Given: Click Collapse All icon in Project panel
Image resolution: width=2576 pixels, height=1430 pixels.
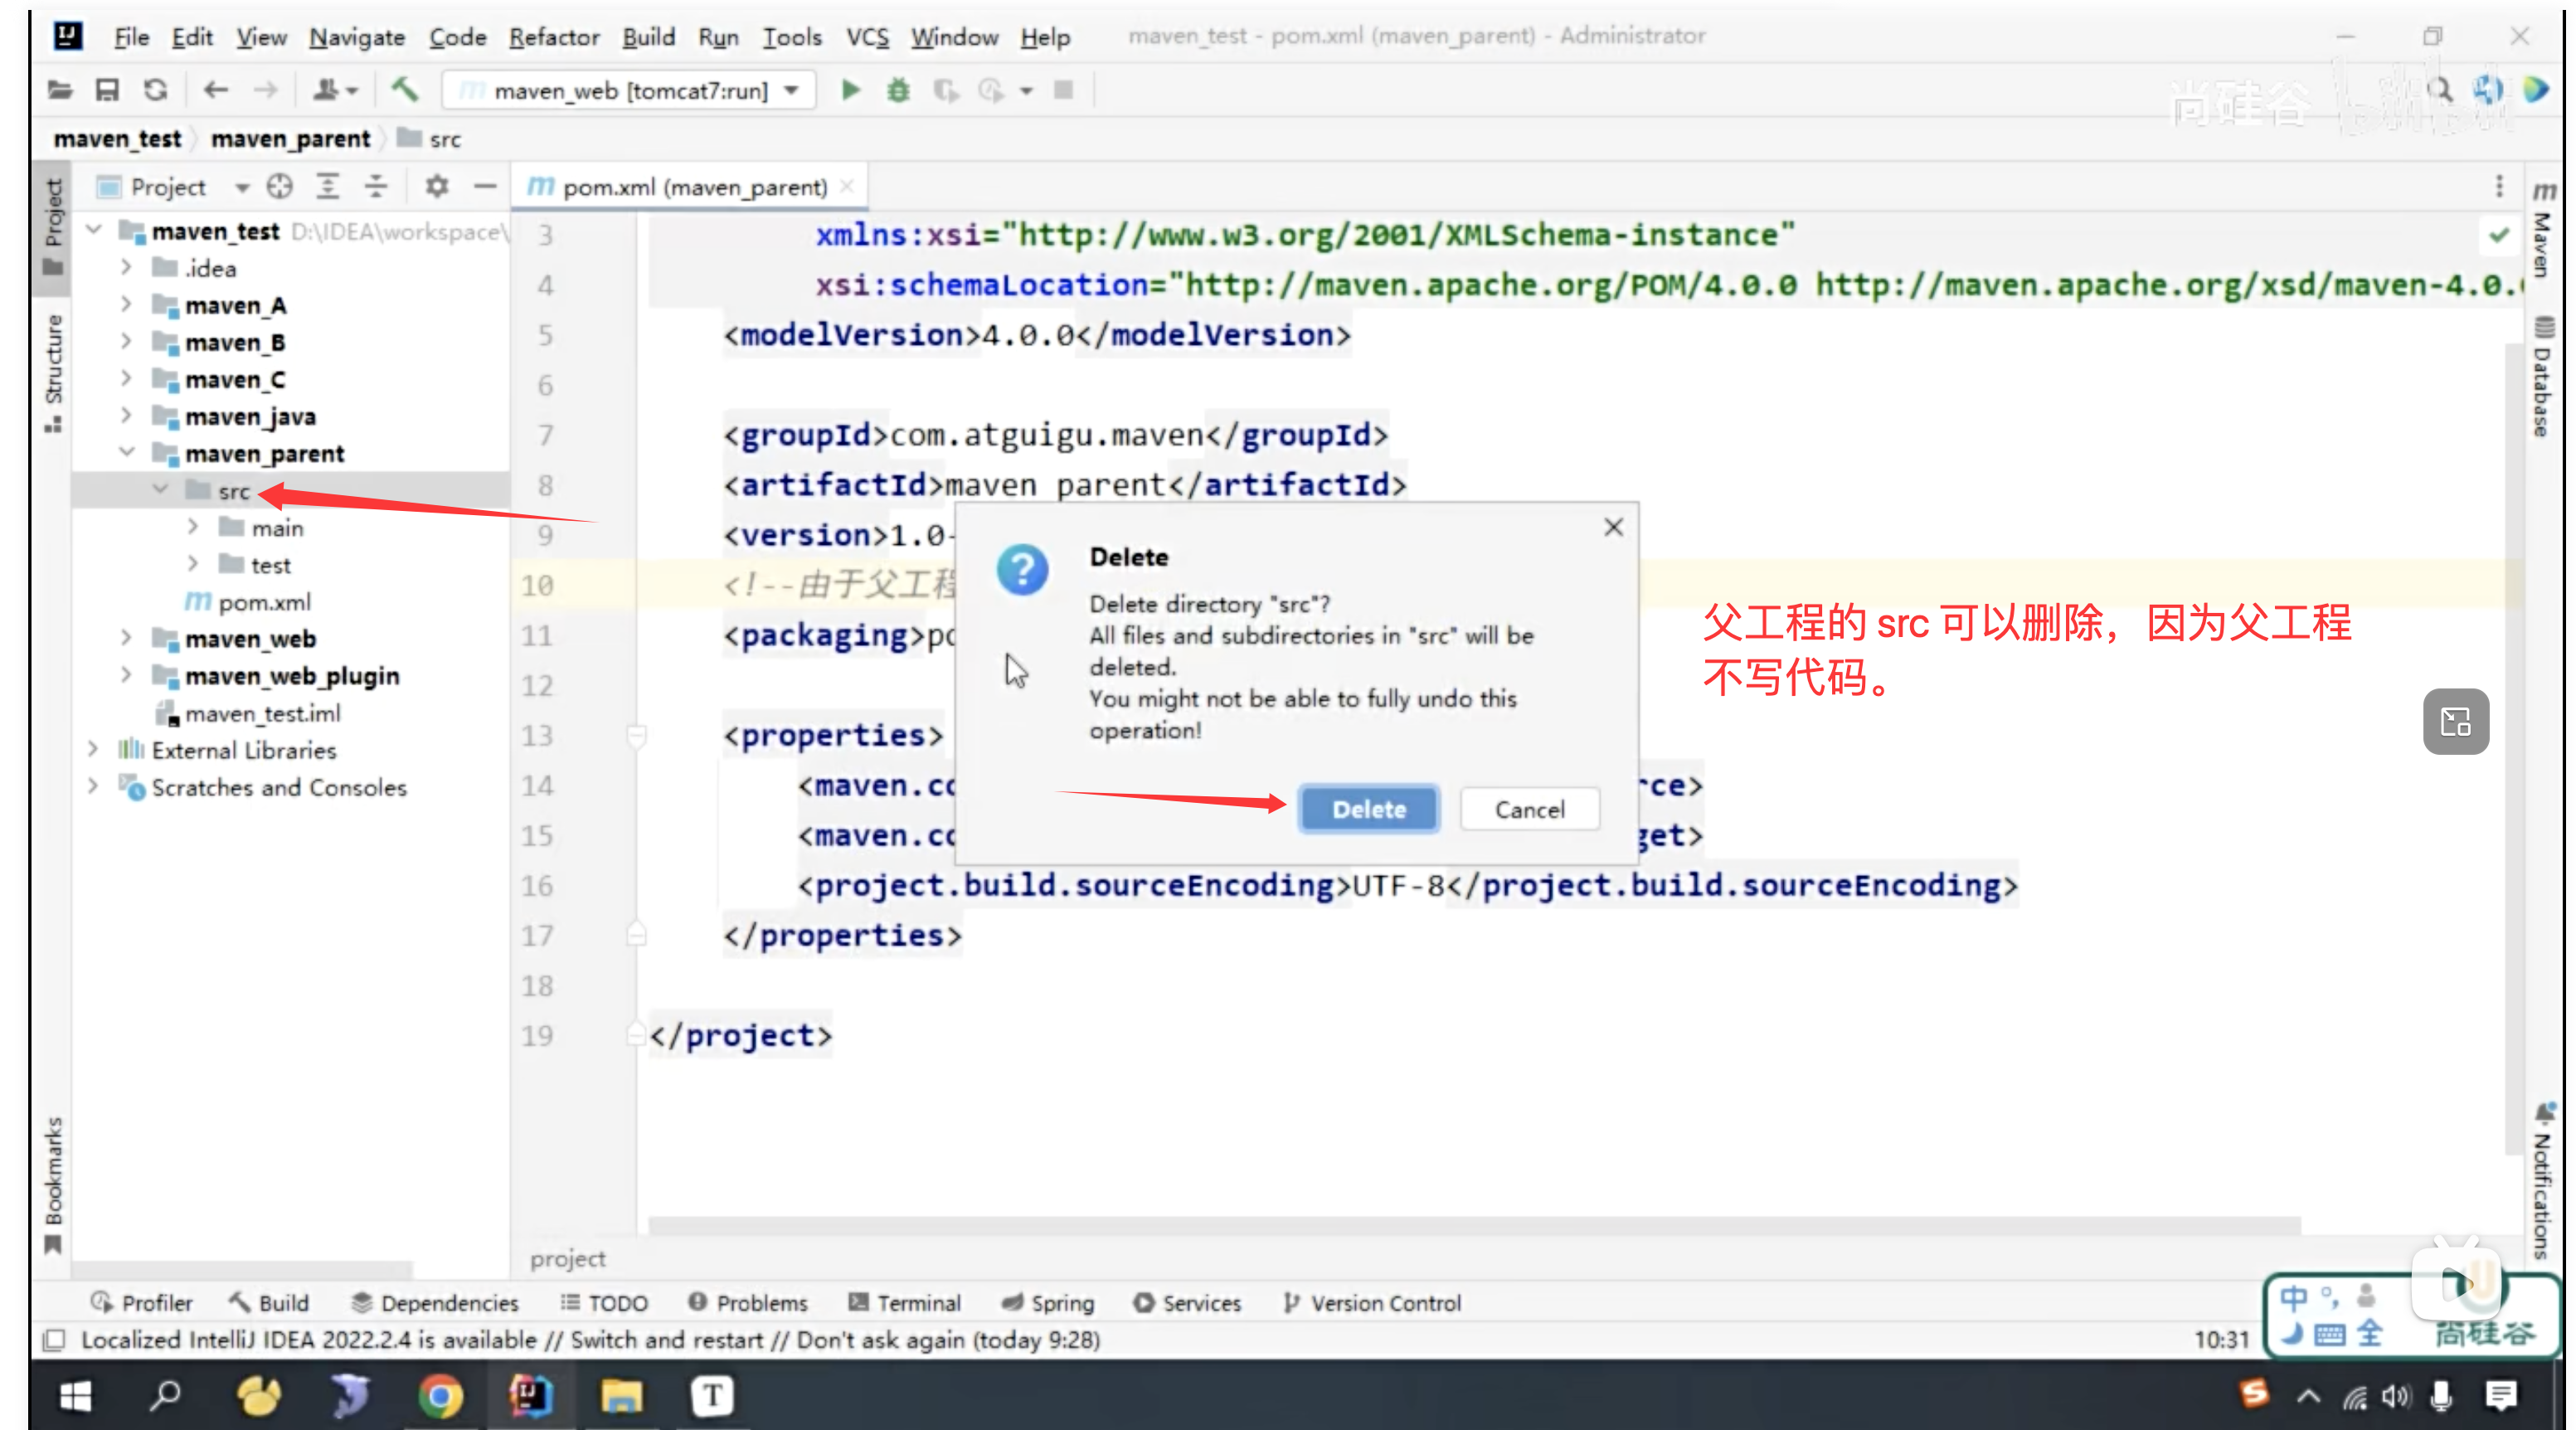Looking at the screenshot, I should tap(375, 187).
